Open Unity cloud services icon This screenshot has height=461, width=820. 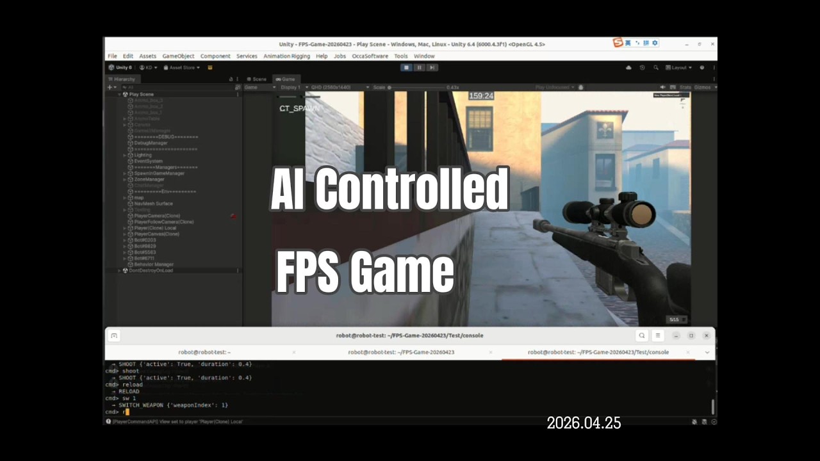coord(628,67)
